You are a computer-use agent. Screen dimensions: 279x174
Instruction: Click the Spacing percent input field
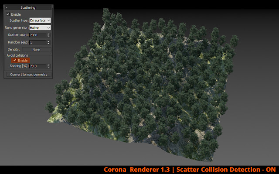pyautogui.click(x=38, y=66)
